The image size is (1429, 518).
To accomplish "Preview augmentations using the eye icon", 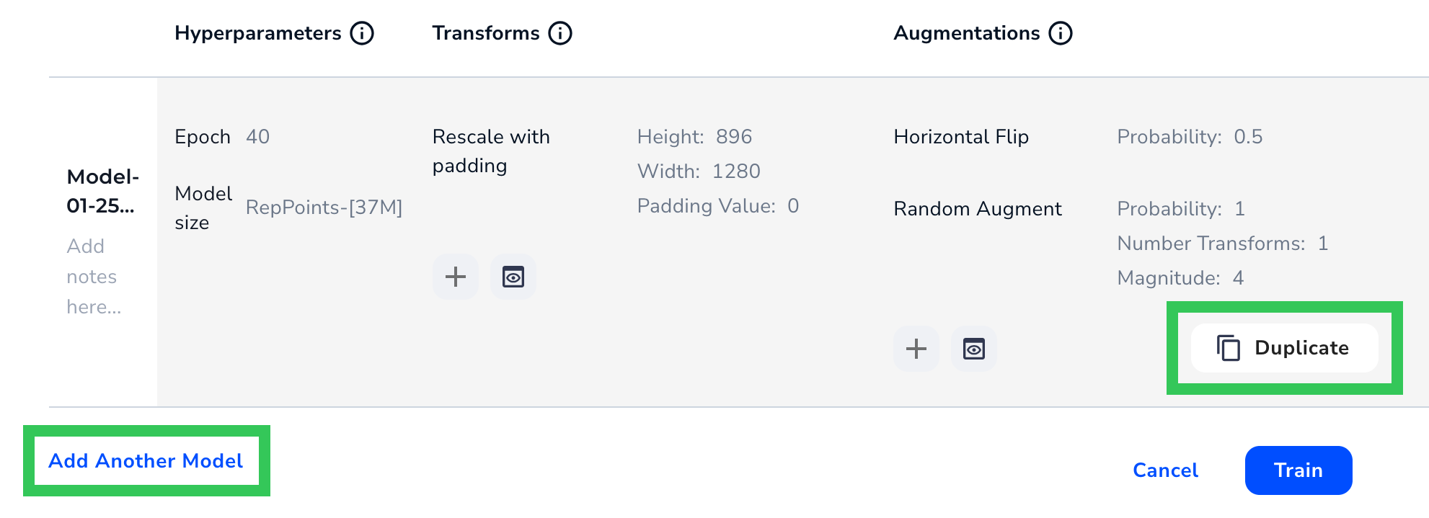I will [974, 349].
